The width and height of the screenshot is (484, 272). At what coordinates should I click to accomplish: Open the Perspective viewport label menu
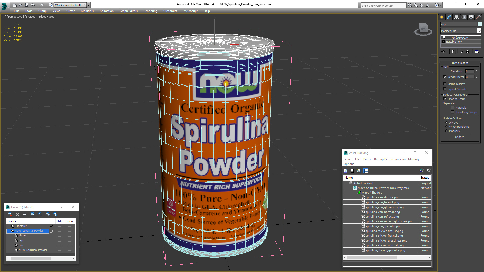[x=15, y=17]
